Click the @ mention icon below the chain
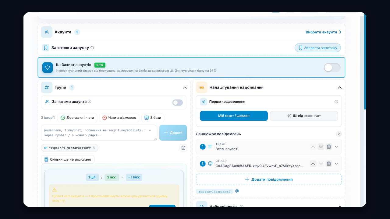Viewport: 390px width, 219px height. coord(237,191)
